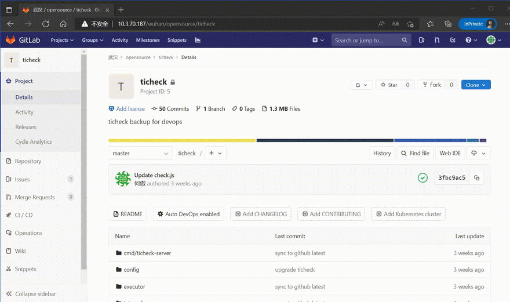View the 50 Commits link
Screen dimensions: 510x302
pyautogui.click(x=170, y=109)
